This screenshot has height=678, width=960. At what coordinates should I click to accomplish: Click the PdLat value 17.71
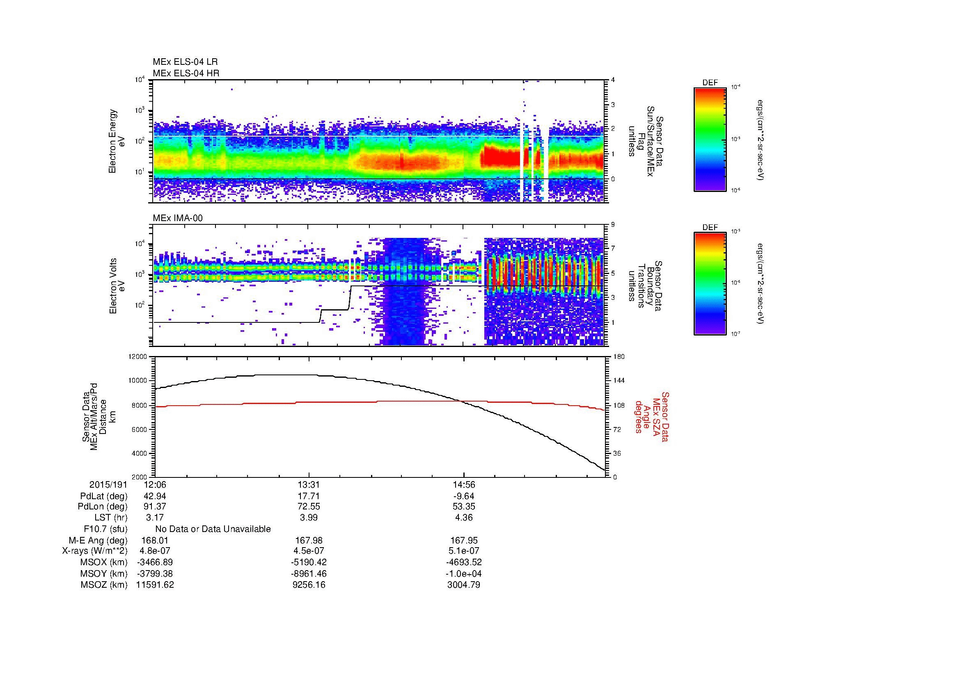(309, 496)
